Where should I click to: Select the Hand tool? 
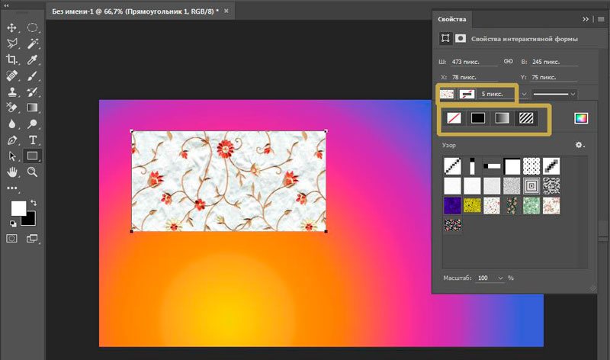11,172
